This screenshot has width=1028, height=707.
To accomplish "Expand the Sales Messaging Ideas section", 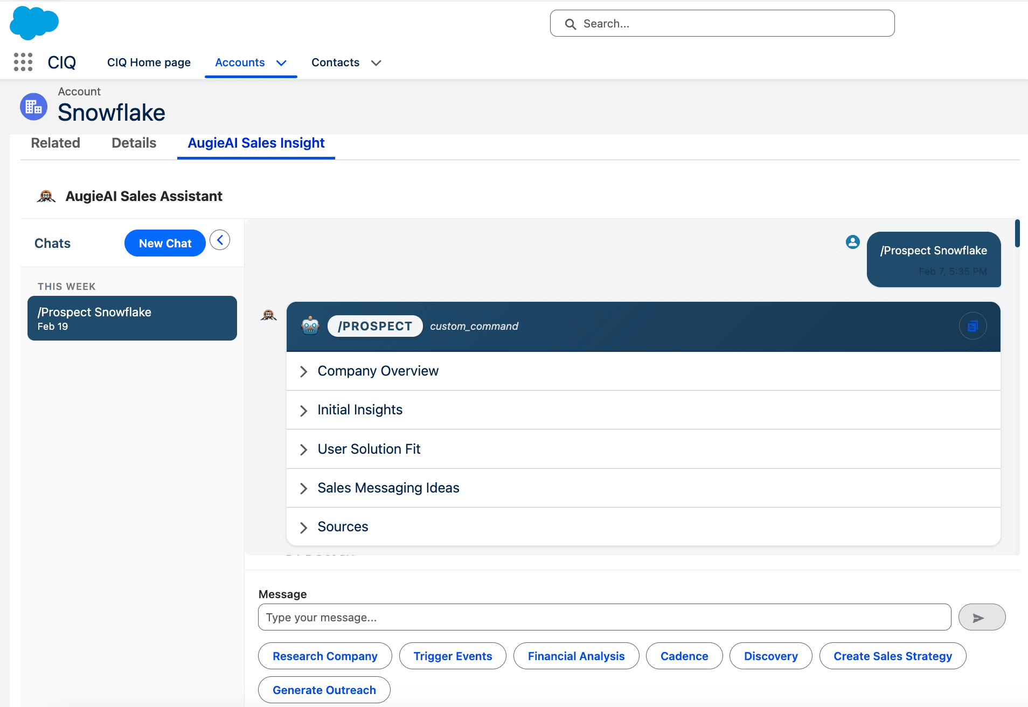I will click(643, 488).
